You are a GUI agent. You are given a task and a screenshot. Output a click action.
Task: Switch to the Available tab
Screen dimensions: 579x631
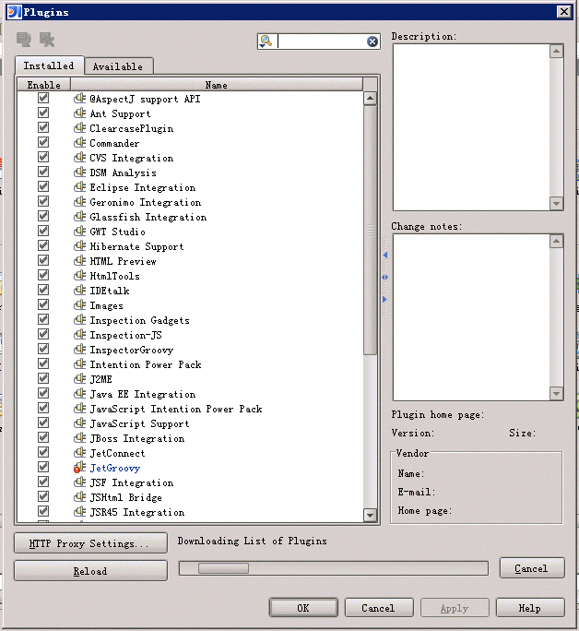pos(119,66)
